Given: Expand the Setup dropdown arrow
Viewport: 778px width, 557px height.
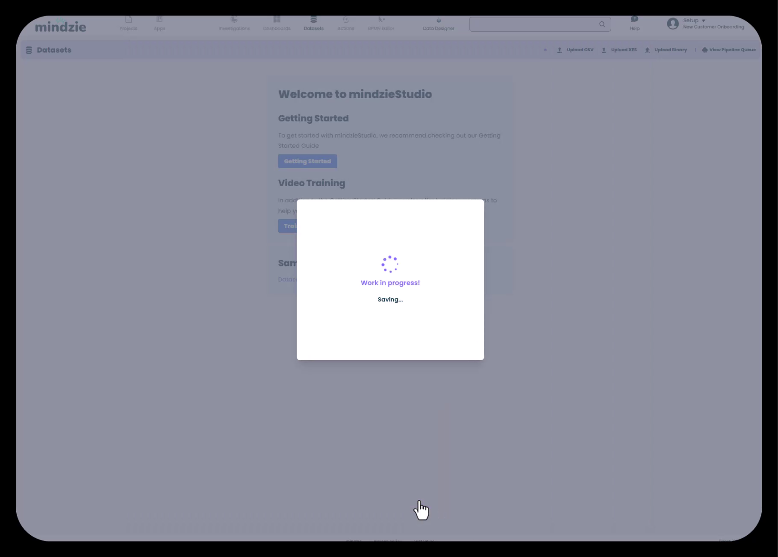Looking at the screenshot, I should coord(703,21).
